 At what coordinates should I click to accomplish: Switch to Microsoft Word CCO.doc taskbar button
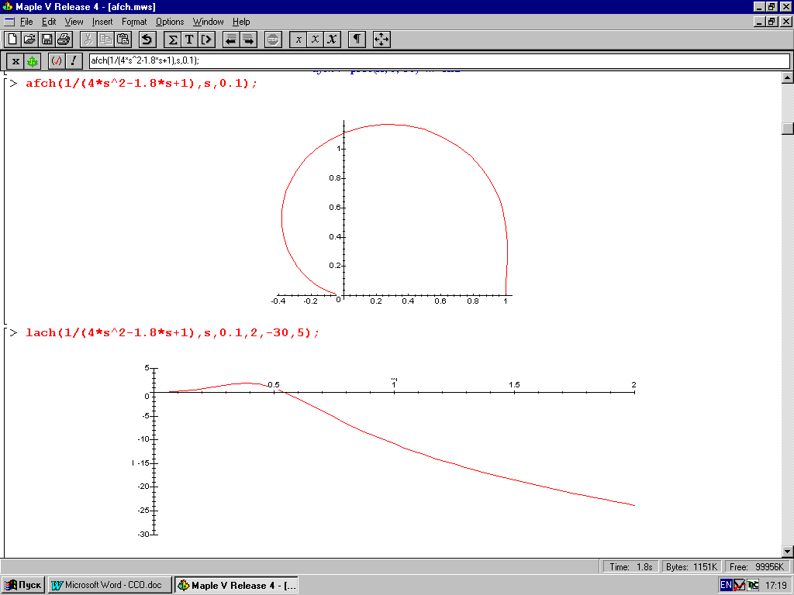click(110, 585)
